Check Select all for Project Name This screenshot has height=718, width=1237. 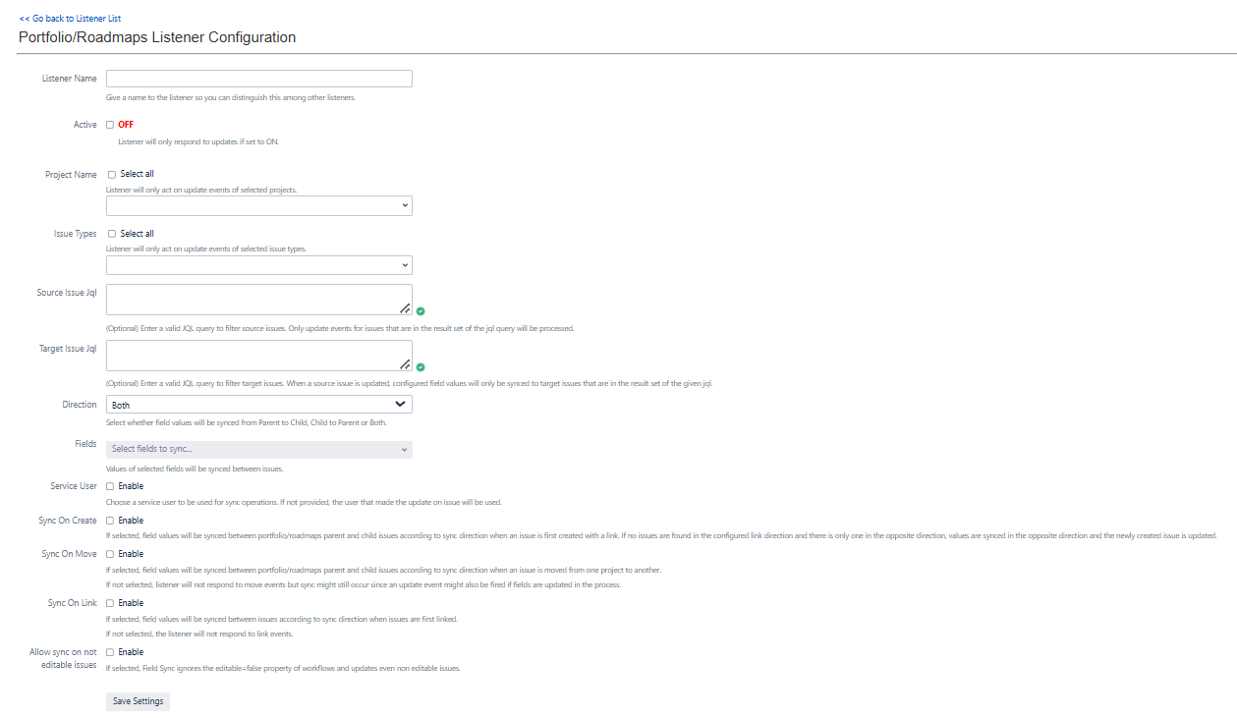[111, 175]
